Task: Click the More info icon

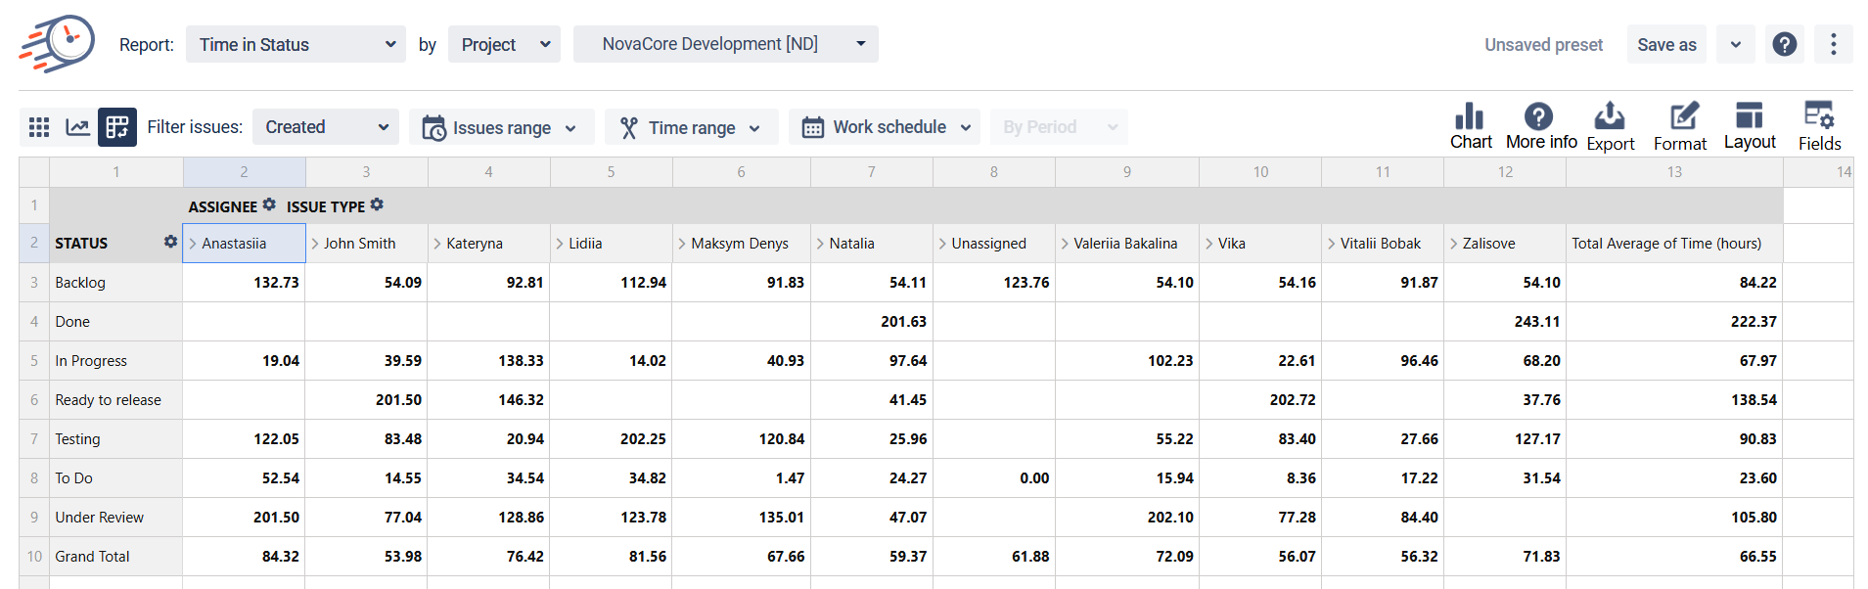Action: pos(1539,117)
